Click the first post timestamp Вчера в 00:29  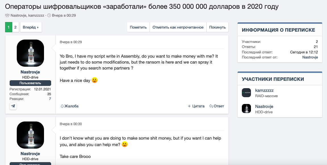pos(71,42)
